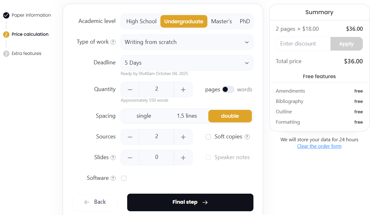Click the help icon next to Slides
This screenshot has width=385, height=215.
pos(113,158)
